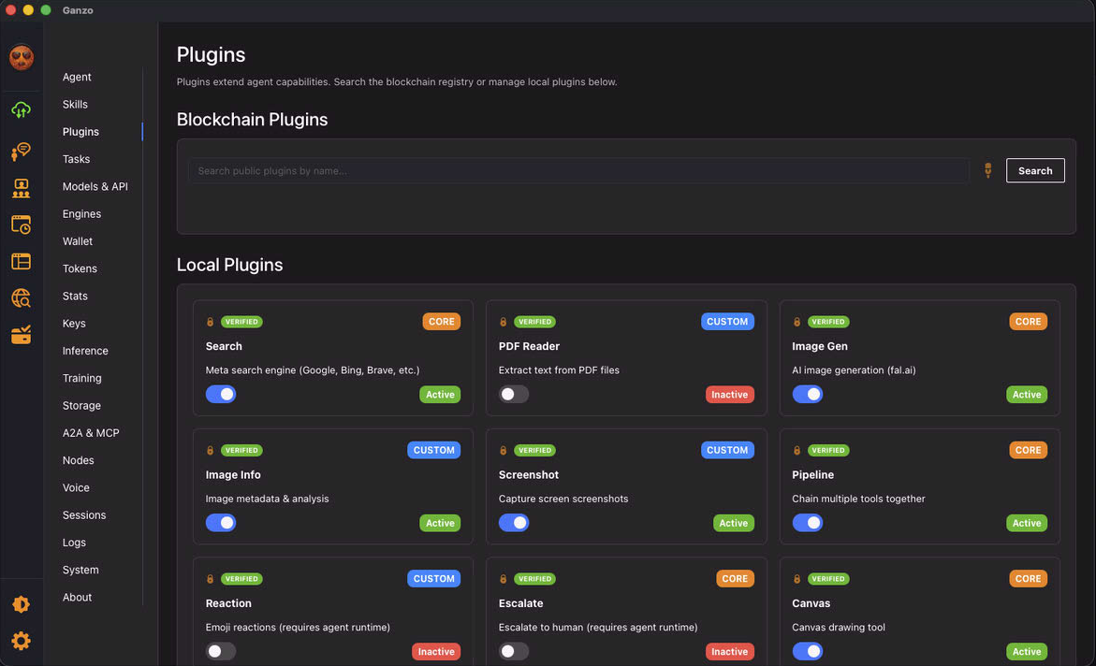Open the Keys section
The width and height of the screenshot is (1096, 666).
pos(74,323)
